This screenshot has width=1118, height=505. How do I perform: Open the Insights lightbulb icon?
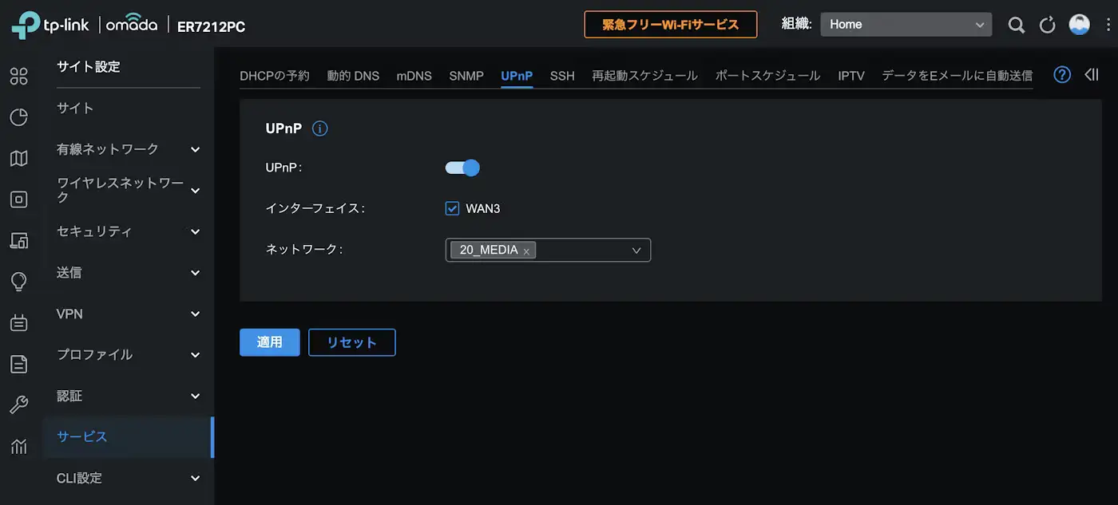coord(18,282)
